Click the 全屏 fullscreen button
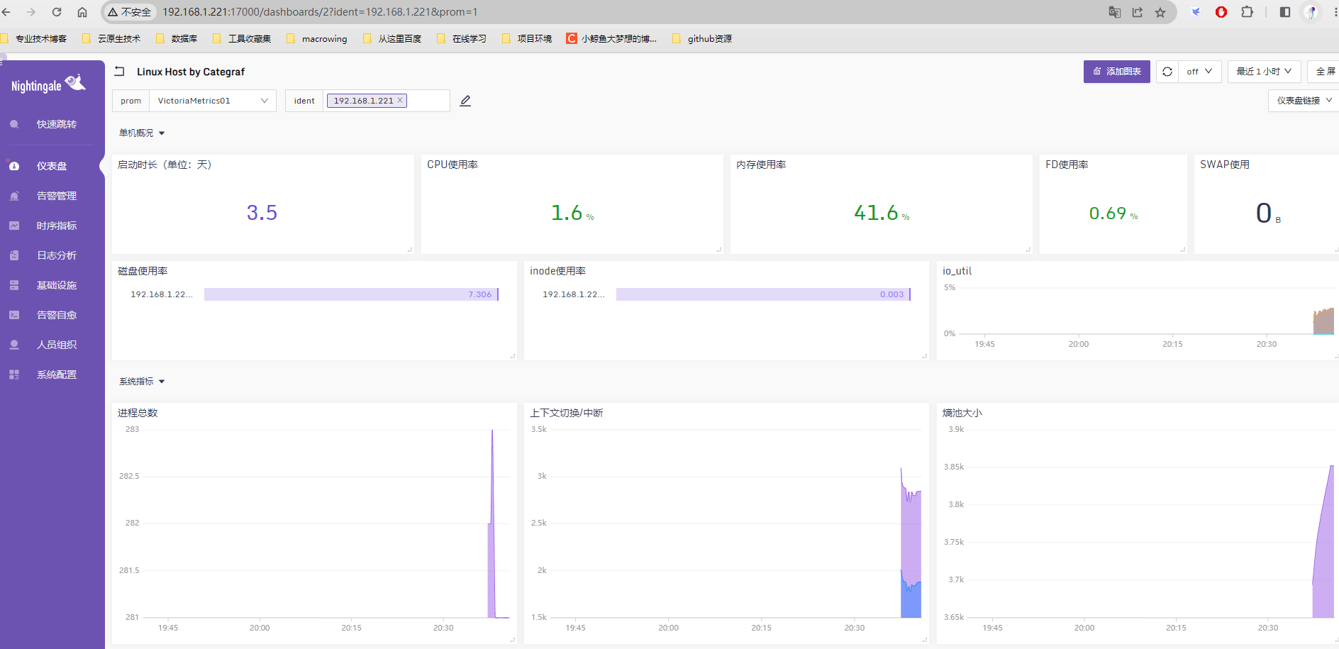Viewport: 1339px width, 649px height. tap(1323, 72)
